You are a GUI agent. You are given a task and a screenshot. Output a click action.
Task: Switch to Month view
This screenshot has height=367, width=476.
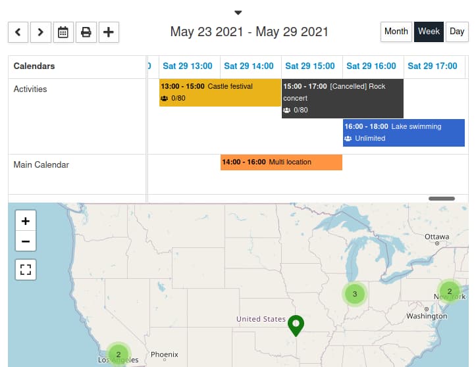pyautogui.click(x=396, y=32)
